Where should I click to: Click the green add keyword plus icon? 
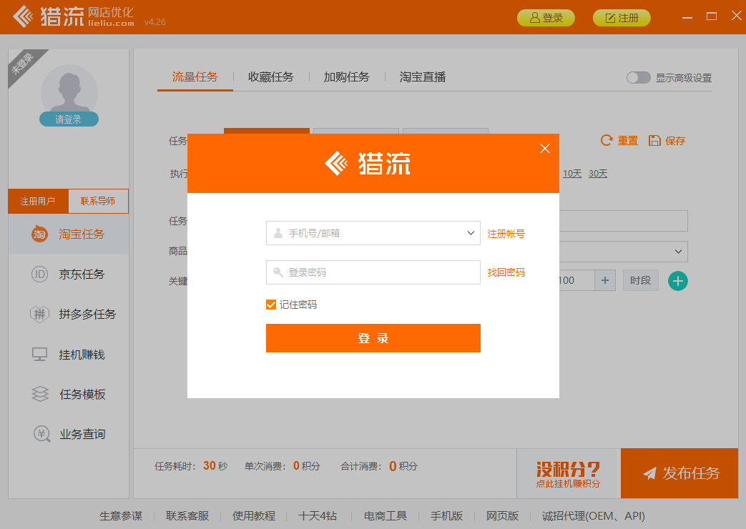coord(677,281)
